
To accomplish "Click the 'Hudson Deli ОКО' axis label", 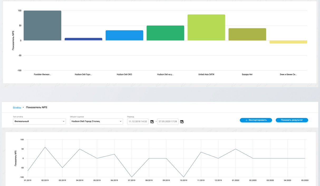I will tap(124, 75).
